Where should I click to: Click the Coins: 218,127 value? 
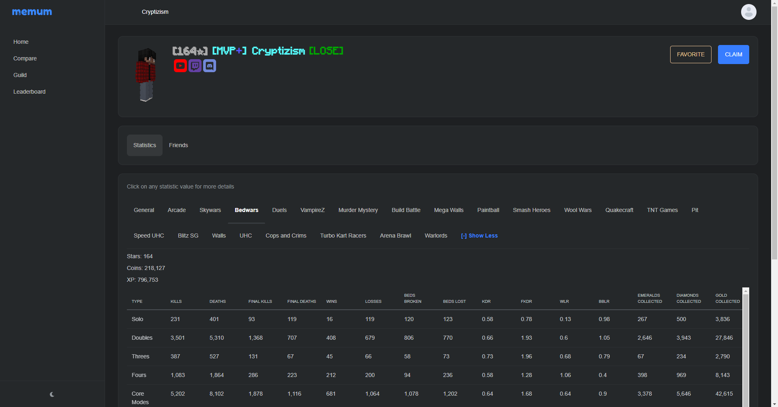146,268
